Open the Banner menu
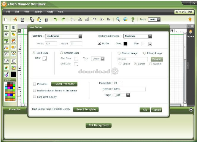Image resolution: width=197 pixels, height=142 pixels. point(38,12)
